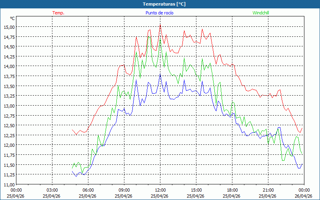Image resolution: width=320 pixels, height=200 pixels.
Task: Select the 21:00 time label
Action: [268, 190]
